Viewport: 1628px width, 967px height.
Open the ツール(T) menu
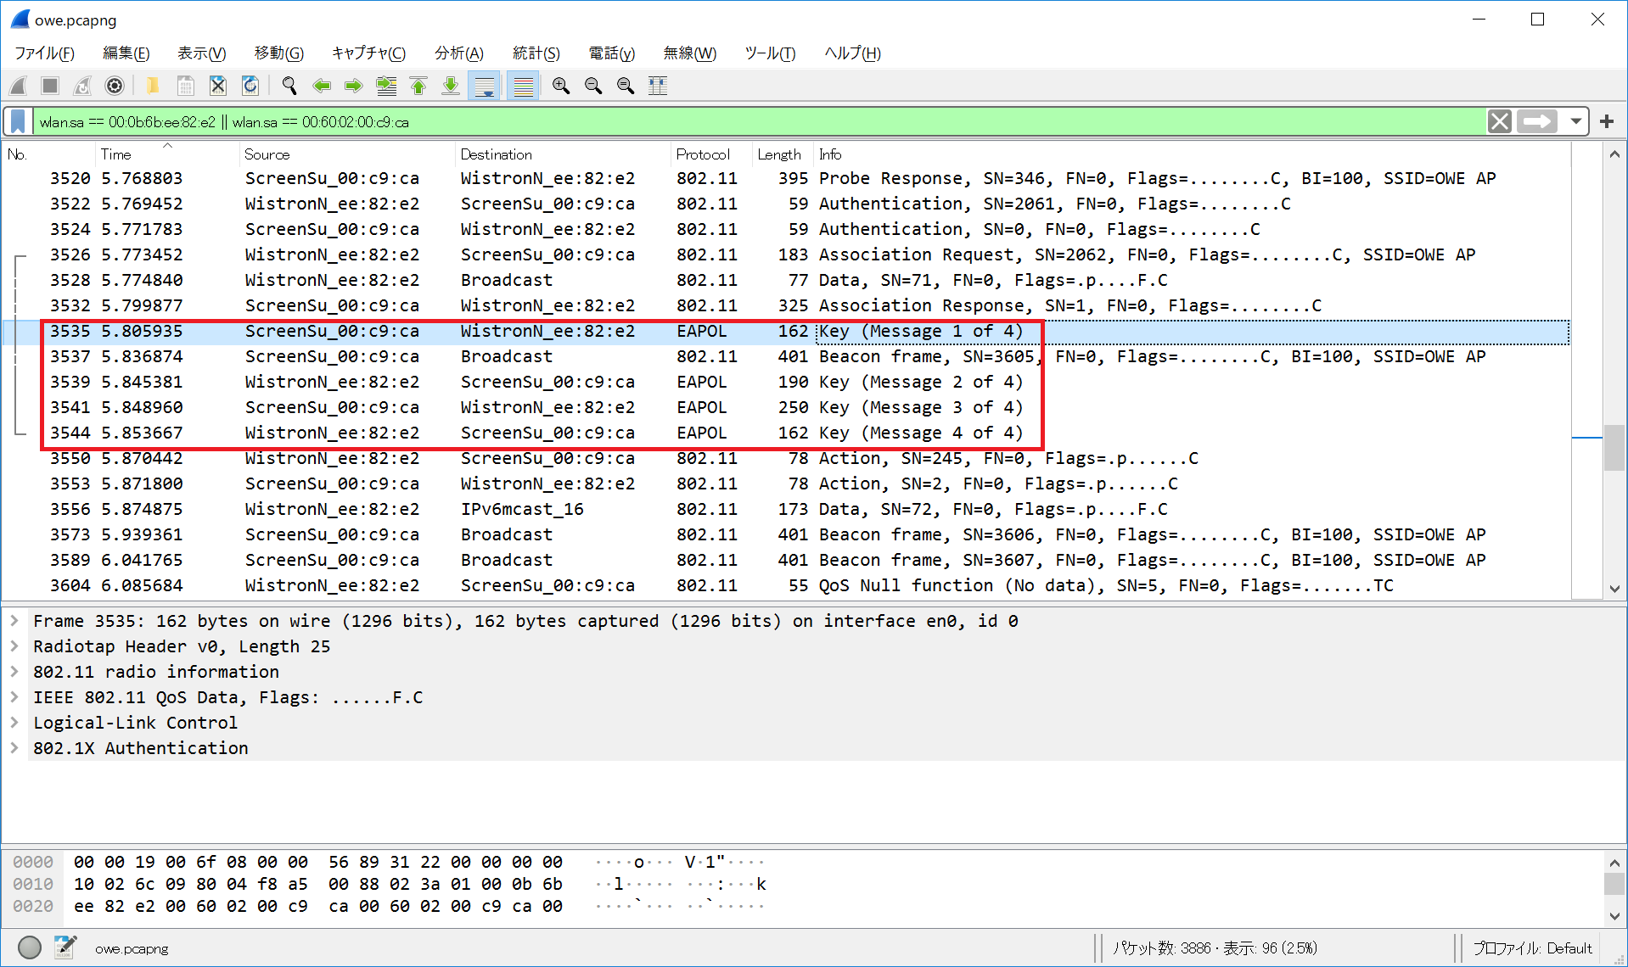click(x=770, y=53)
